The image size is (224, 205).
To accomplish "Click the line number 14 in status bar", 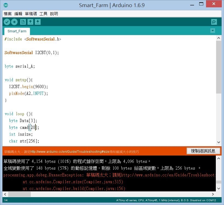I will pos(6,200).
